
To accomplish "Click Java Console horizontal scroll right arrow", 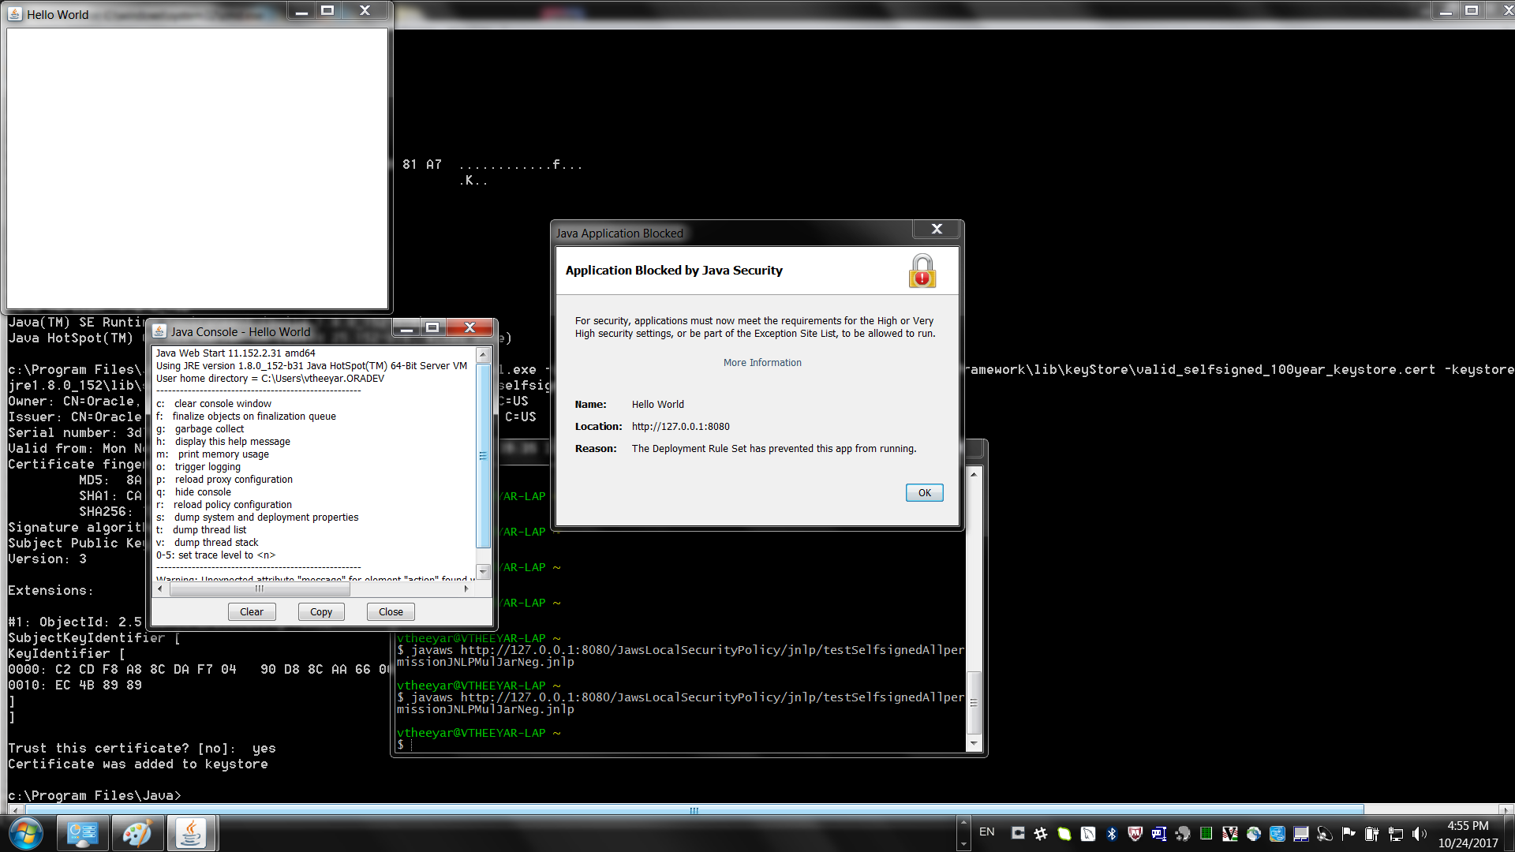I will tap(466, 589).
